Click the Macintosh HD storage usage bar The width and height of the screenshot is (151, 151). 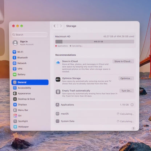[95, 42]
